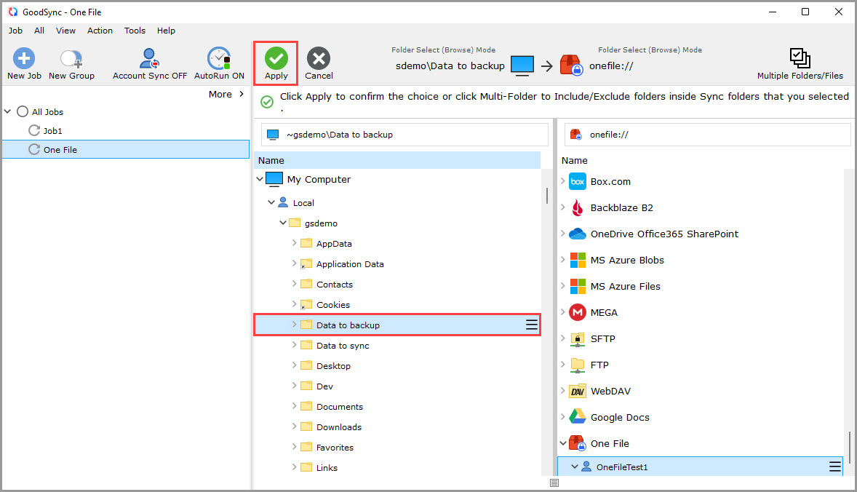Select the Favorites folder

(335, 447)
